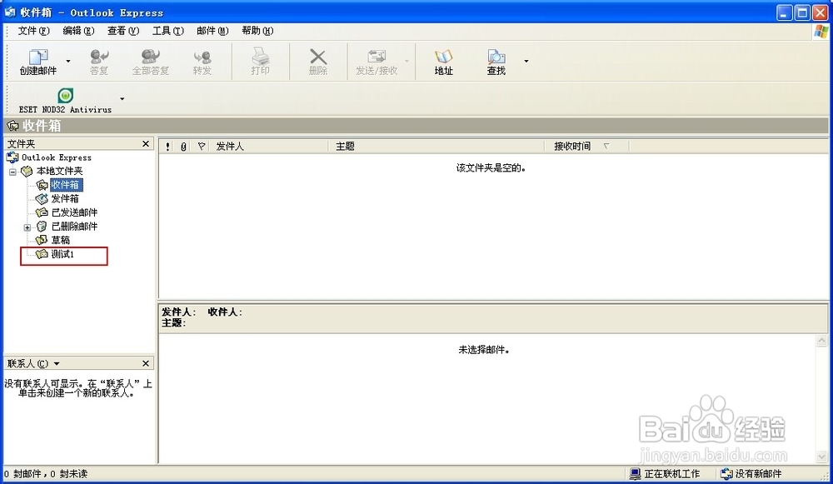Open the 邮件 (Message) menu
This screenshot has width=833, height=484.
(x=212, y=31)
